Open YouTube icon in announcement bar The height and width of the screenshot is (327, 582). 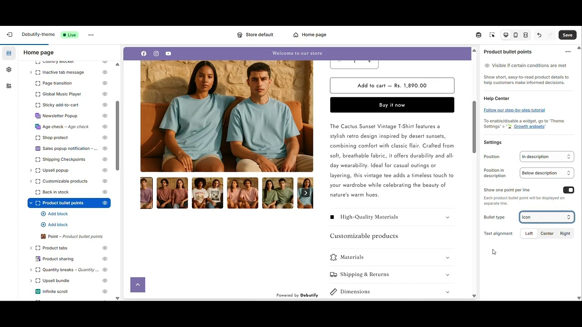click(168, 54)
